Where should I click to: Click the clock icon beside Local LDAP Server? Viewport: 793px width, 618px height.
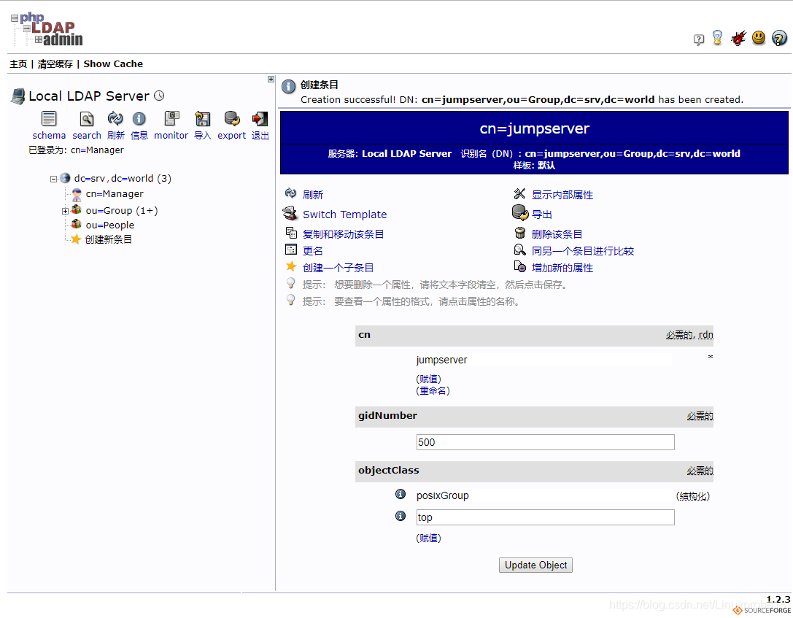click(x=159, y=96)
